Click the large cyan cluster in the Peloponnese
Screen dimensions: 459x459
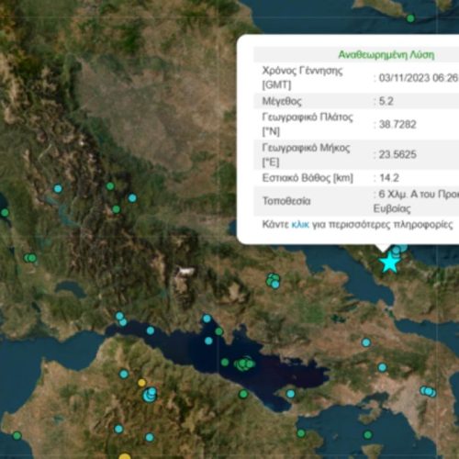pyautogui.click(x=150, y=395)
